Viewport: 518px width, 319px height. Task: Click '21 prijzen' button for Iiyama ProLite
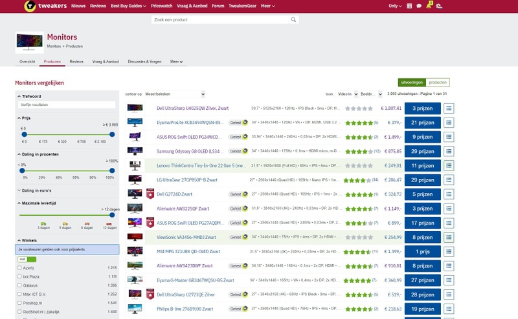click(x=422, y=122)
